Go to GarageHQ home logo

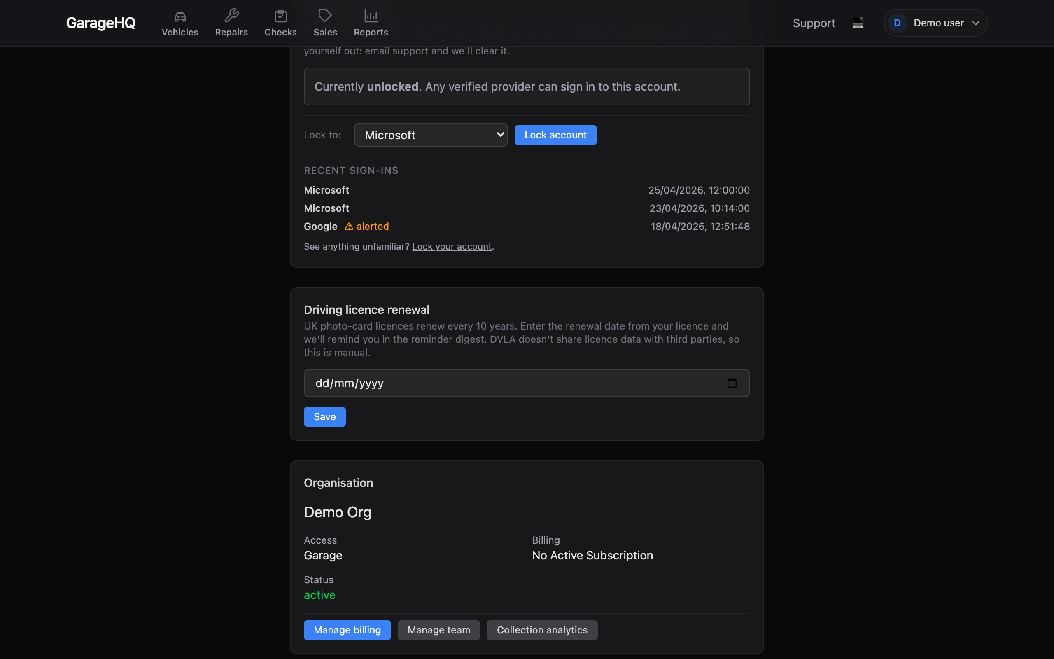coord(100,23)
